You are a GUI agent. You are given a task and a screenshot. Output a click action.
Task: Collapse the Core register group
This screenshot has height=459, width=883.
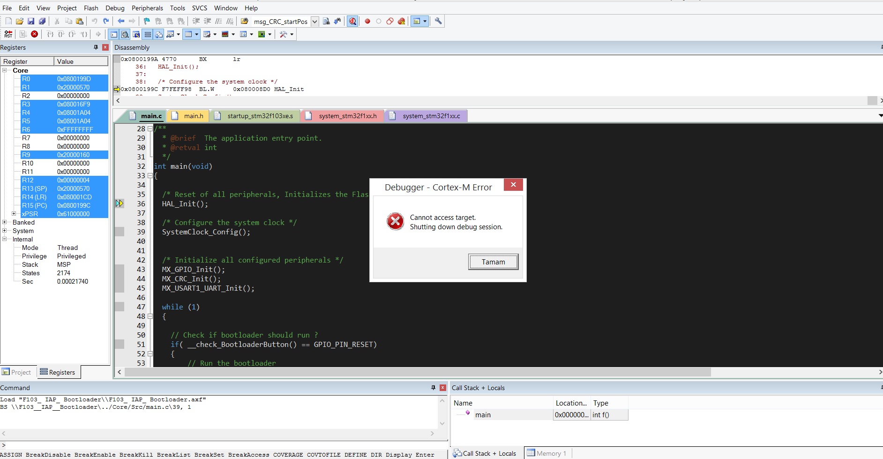(4, 70)
